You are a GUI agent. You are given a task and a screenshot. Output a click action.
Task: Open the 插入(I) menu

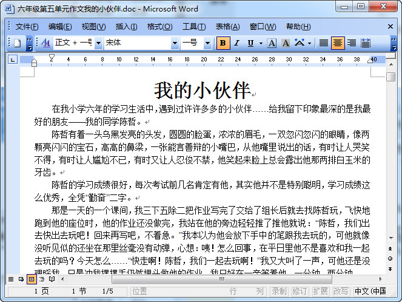[x=126, y=27]
